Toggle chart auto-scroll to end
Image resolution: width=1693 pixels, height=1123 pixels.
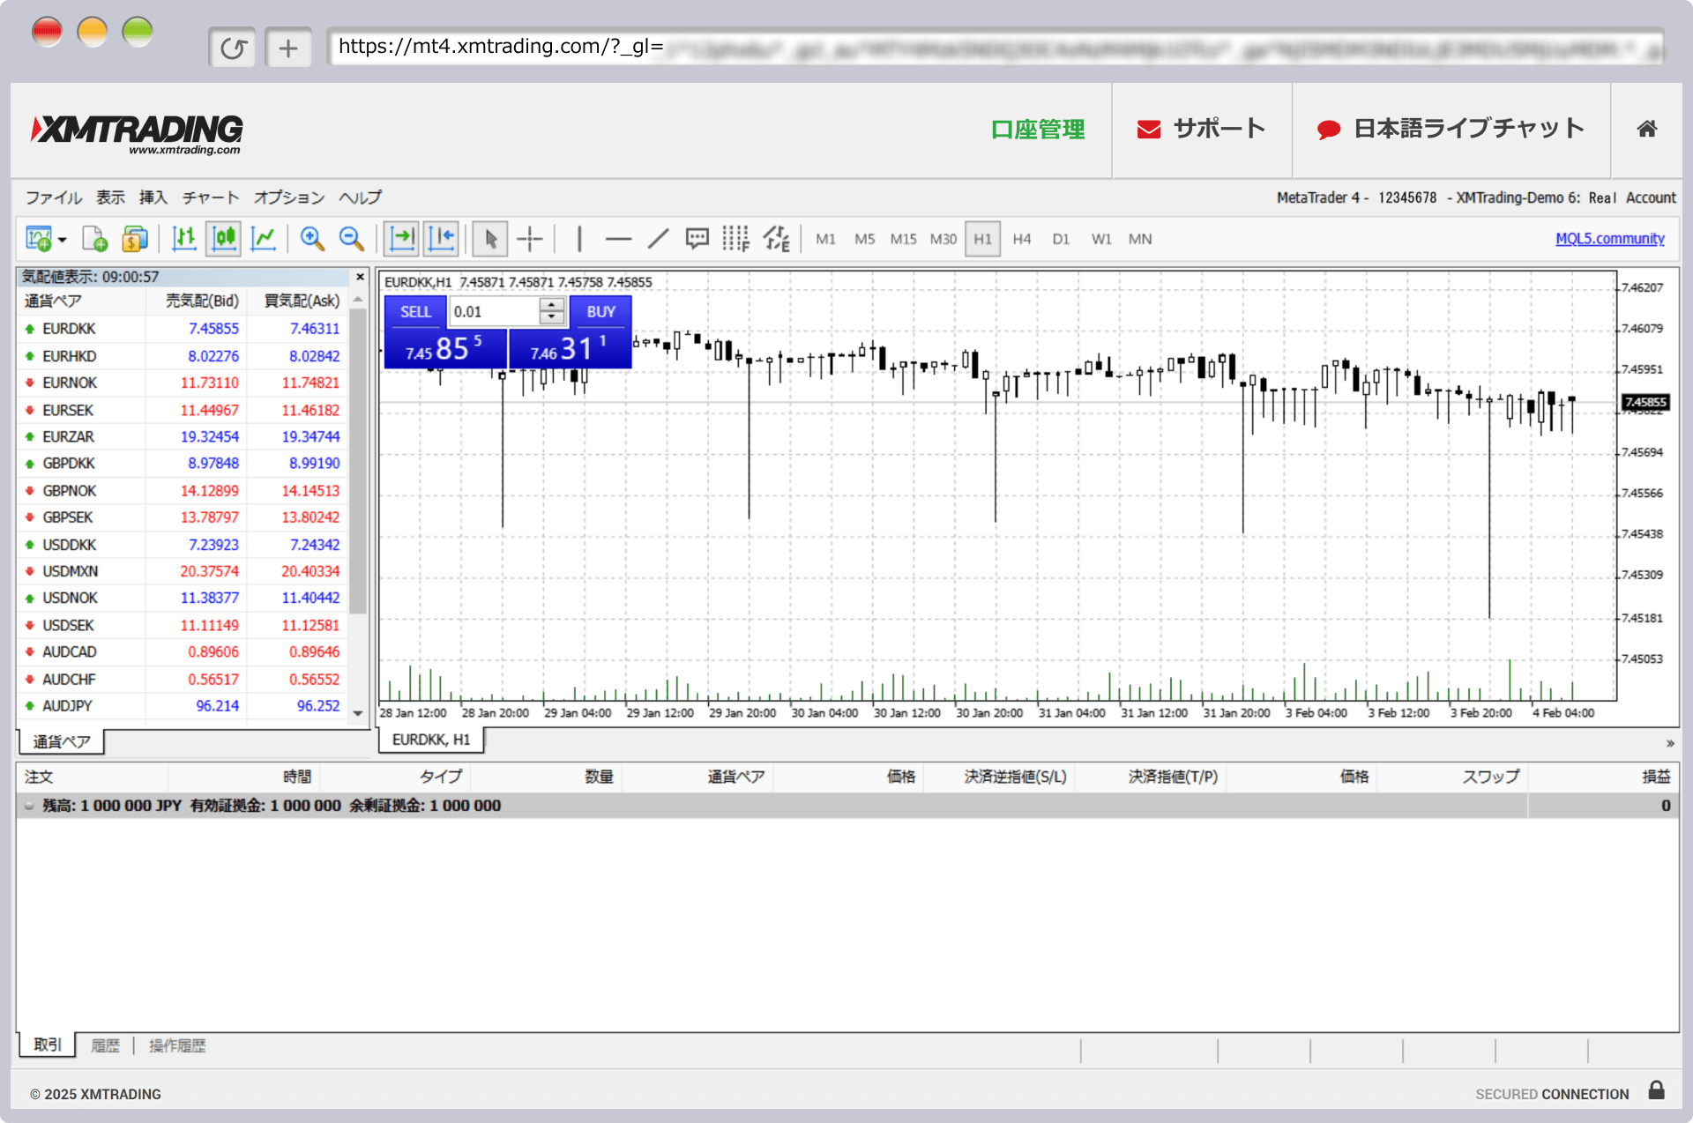(x=402, y=238)
